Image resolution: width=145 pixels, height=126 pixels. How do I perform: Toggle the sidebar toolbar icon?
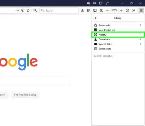tap(95, 10)
